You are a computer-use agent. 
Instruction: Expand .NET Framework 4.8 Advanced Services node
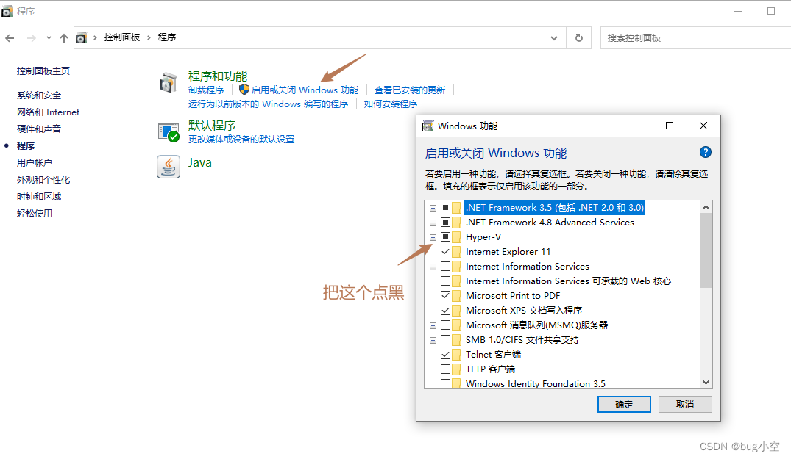click(x=433, y=223)
